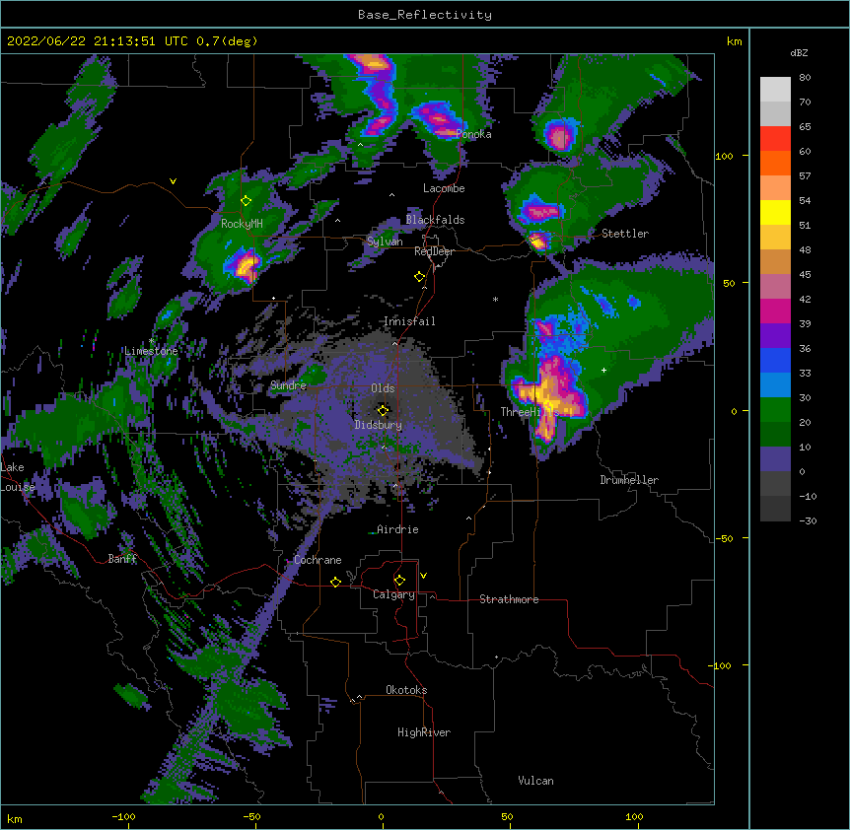Click the Calgary city label
850x830 pixels.
pos(393,594)
